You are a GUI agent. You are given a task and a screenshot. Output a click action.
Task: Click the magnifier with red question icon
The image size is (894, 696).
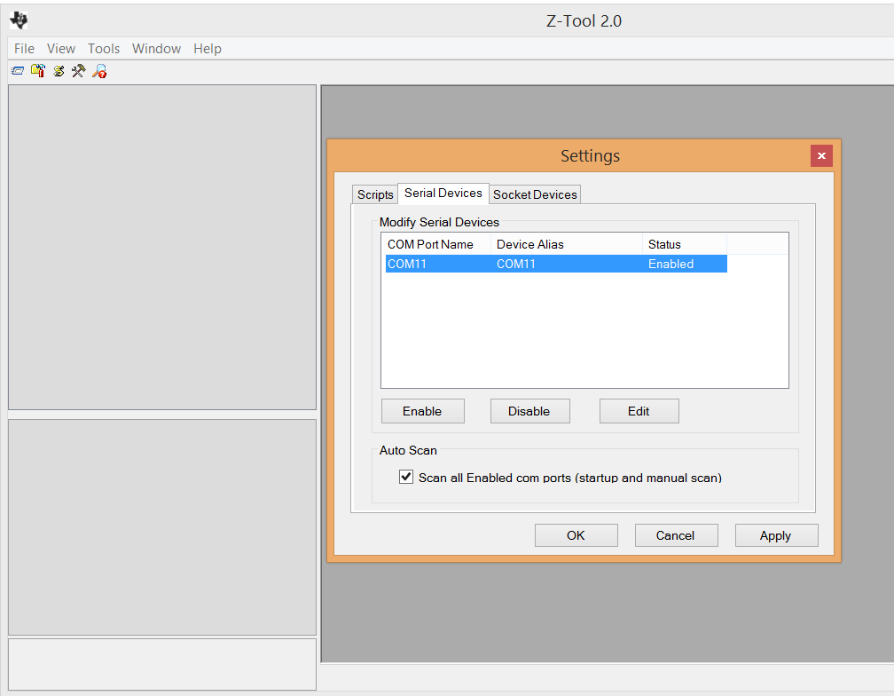[x=99, y=71]
